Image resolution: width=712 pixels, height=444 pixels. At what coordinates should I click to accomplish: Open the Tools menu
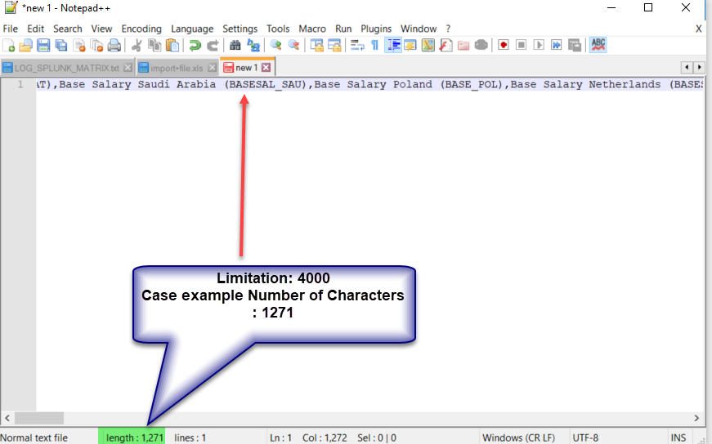(x=278, y=29)
